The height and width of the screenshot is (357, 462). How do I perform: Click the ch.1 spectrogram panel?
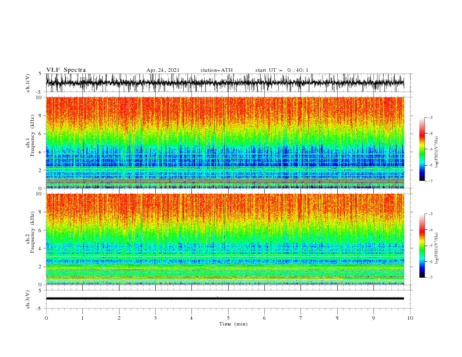pos(225,142)
